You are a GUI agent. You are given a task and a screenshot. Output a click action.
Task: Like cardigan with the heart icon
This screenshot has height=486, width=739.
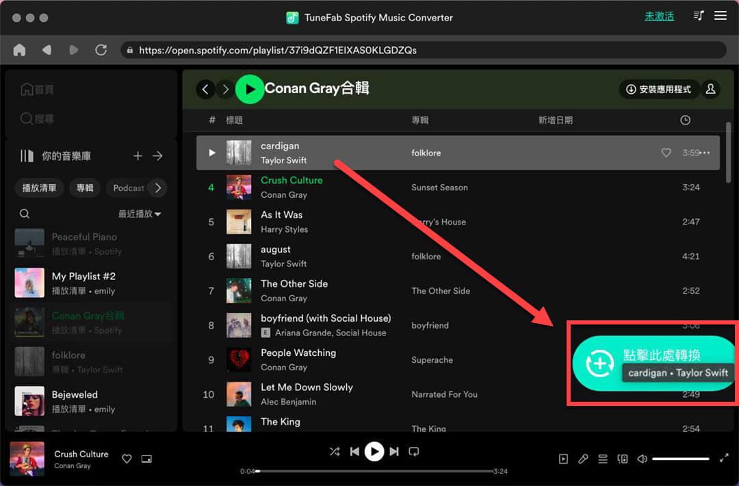[666, 153]
